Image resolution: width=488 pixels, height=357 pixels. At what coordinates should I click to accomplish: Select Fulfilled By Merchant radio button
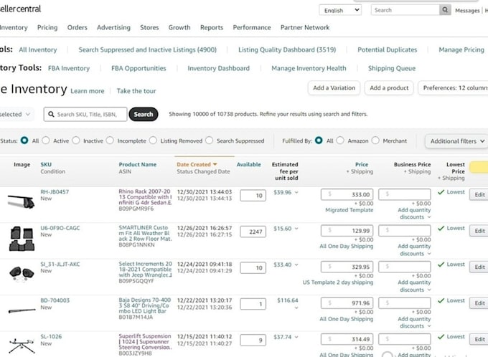[375, 141]
